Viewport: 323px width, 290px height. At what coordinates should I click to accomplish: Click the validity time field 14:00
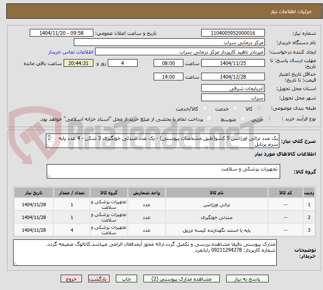coord(169,77)
